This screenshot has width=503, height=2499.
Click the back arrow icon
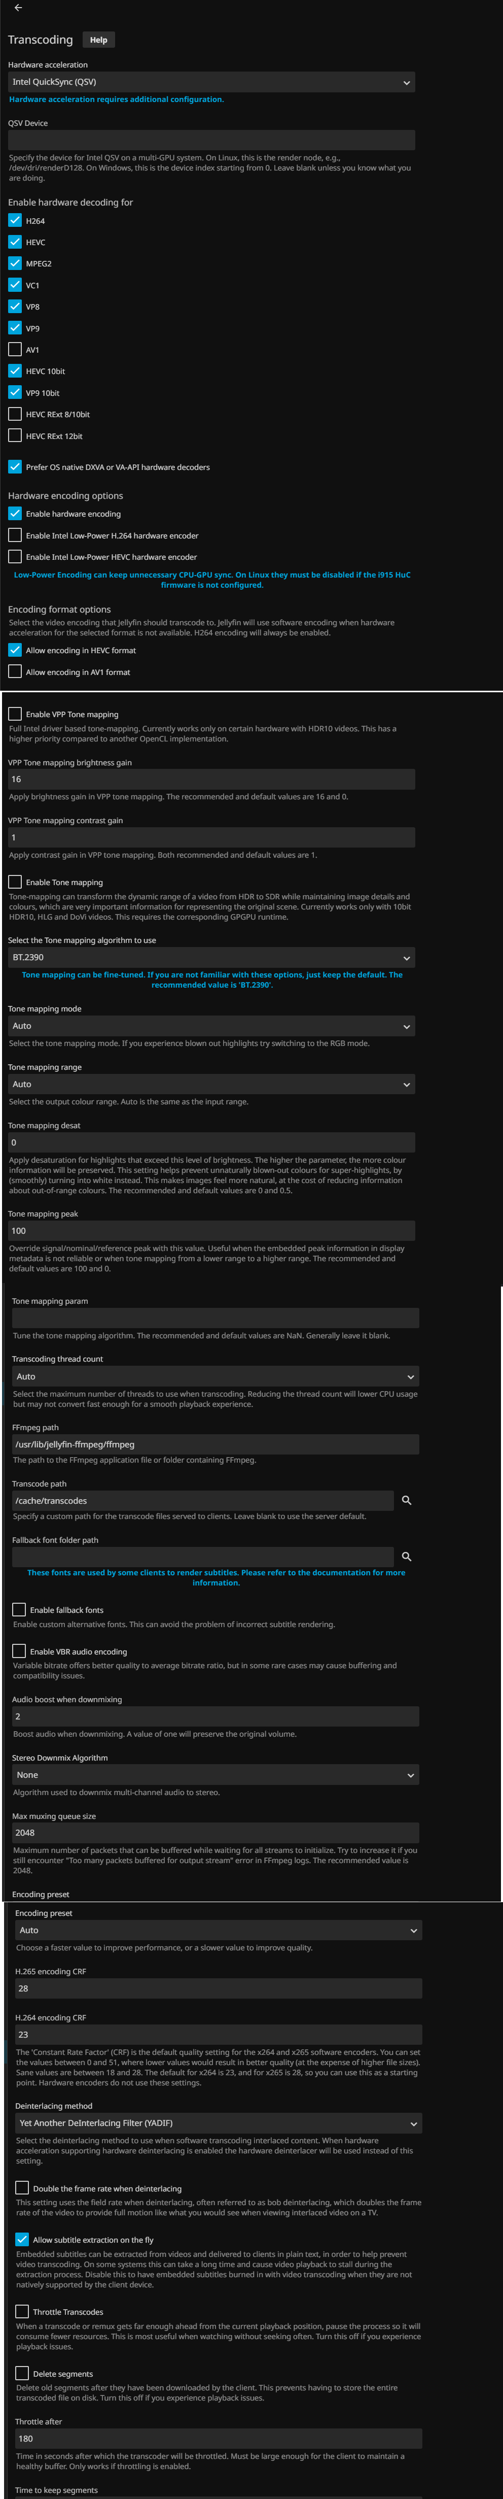coord(18,8)
